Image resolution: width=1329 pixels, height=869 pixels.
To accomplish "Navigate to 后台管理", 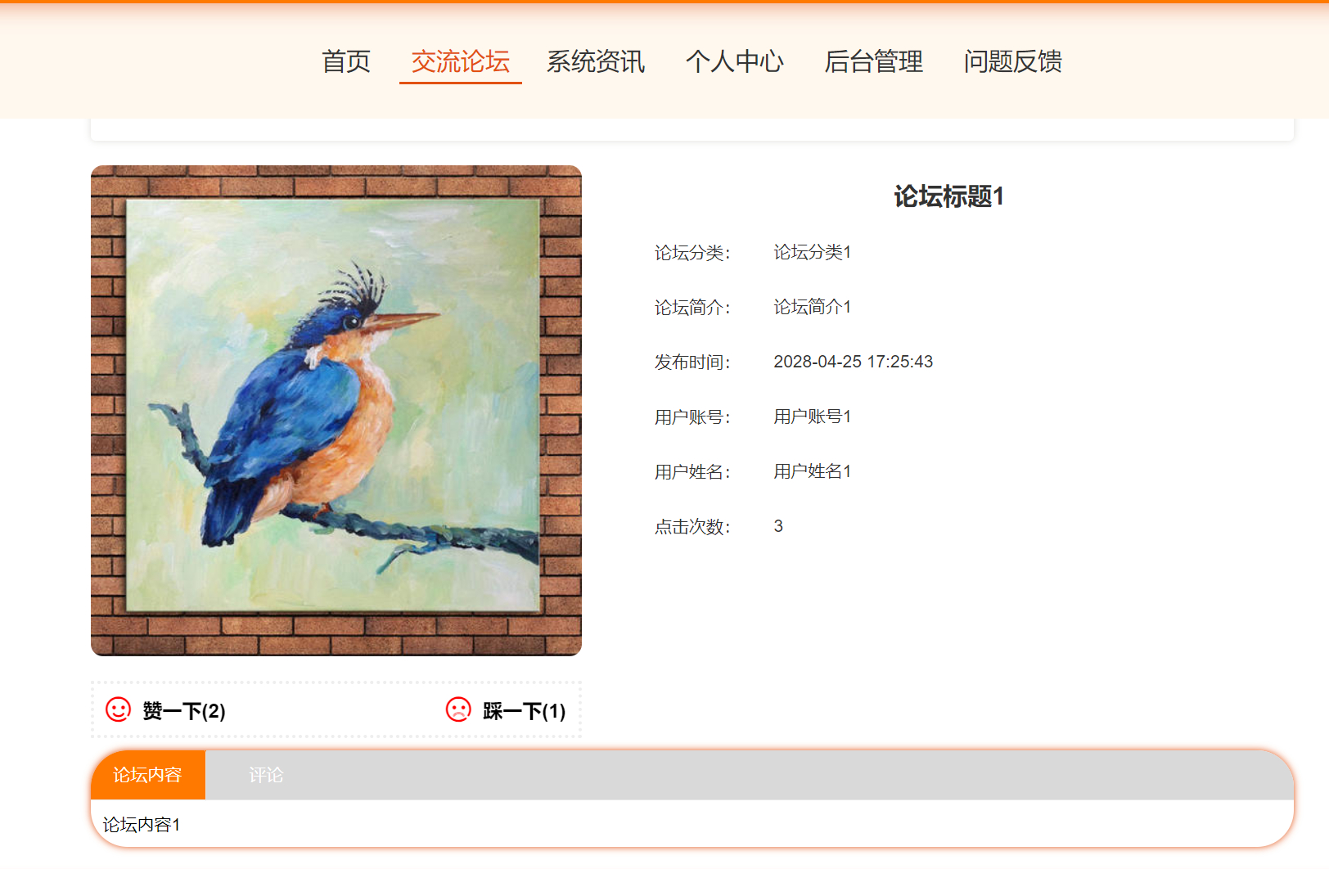I will 874,61.
